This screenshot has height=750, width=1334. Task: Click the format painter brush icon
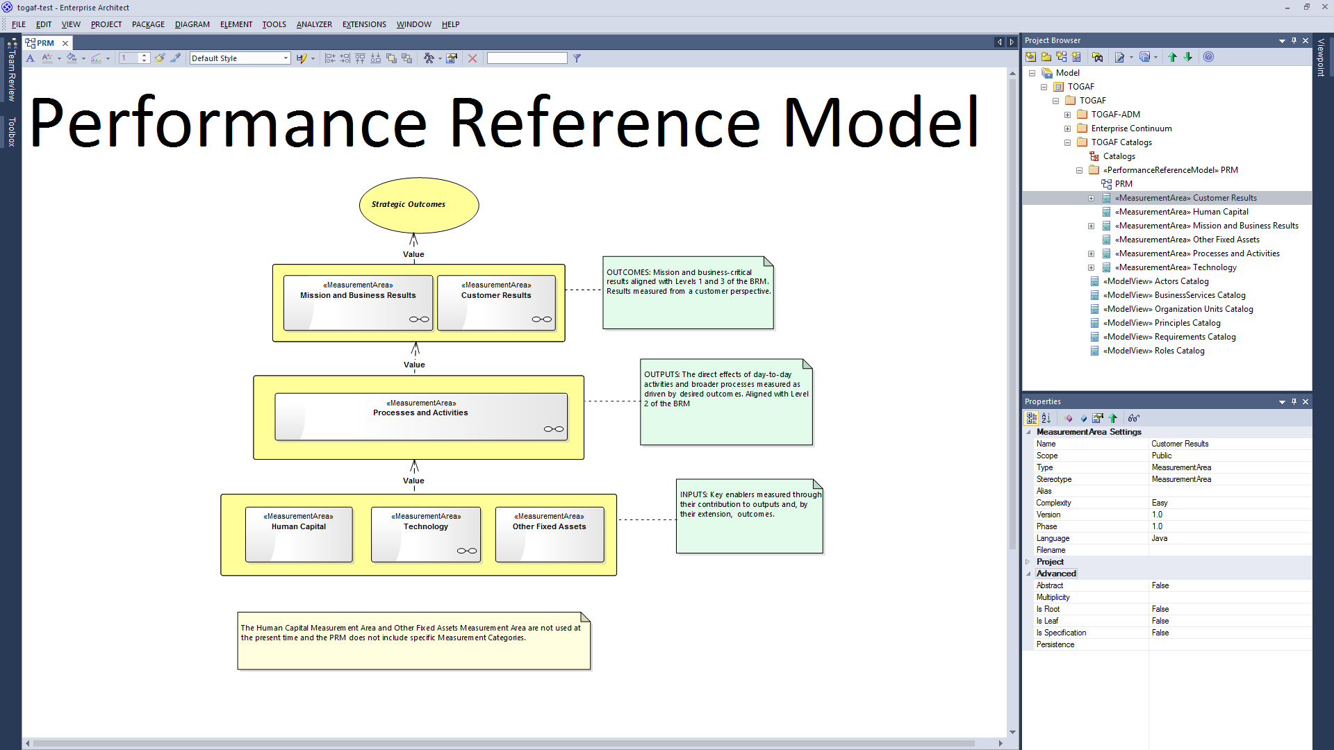[x=160, y=58]
